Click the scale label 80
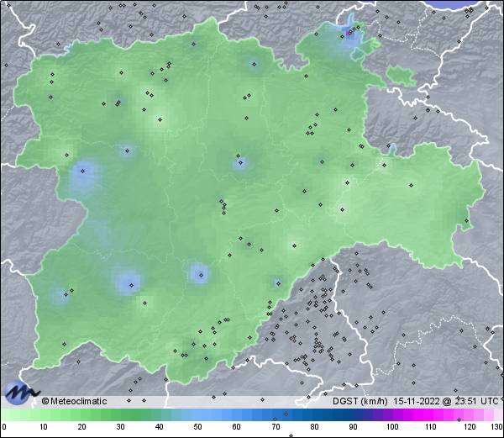The width and height of the screenshot is (504, 438). point(314,427)
